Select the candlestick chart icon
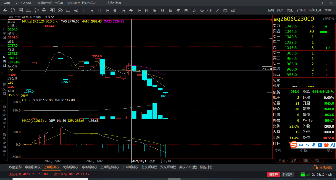This screenshot has height=180, width=336. click(36, 11)
